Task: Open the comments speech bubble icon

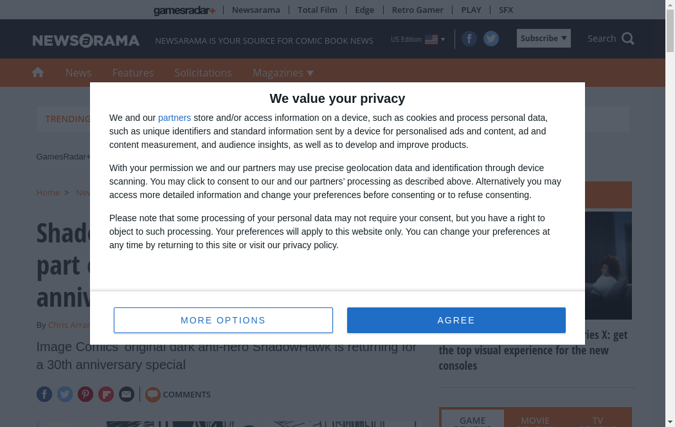Action: pos(153,394)
